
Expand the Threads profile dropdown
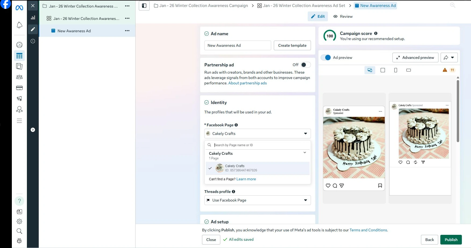tap(257, 200)
